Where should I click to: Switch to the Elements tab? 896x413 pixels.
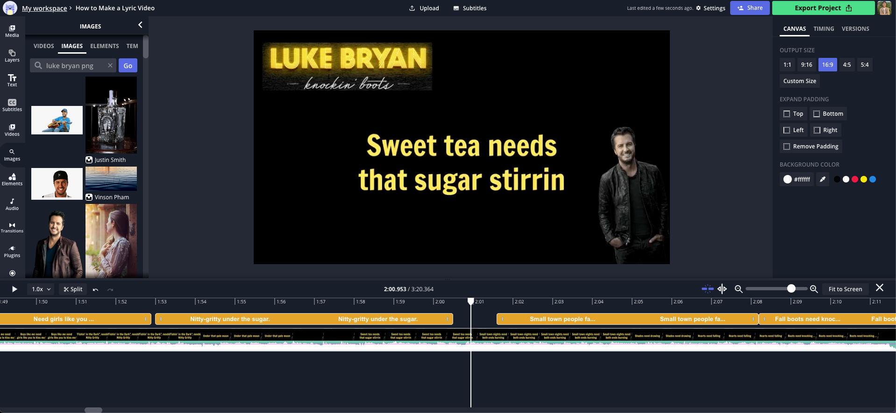pos(104,46)
